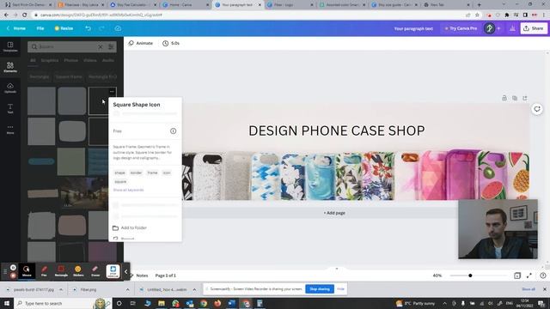The width and height of the screenshot is (550, 309).
Task: Click the add comment round button
Action: [537, 109]
